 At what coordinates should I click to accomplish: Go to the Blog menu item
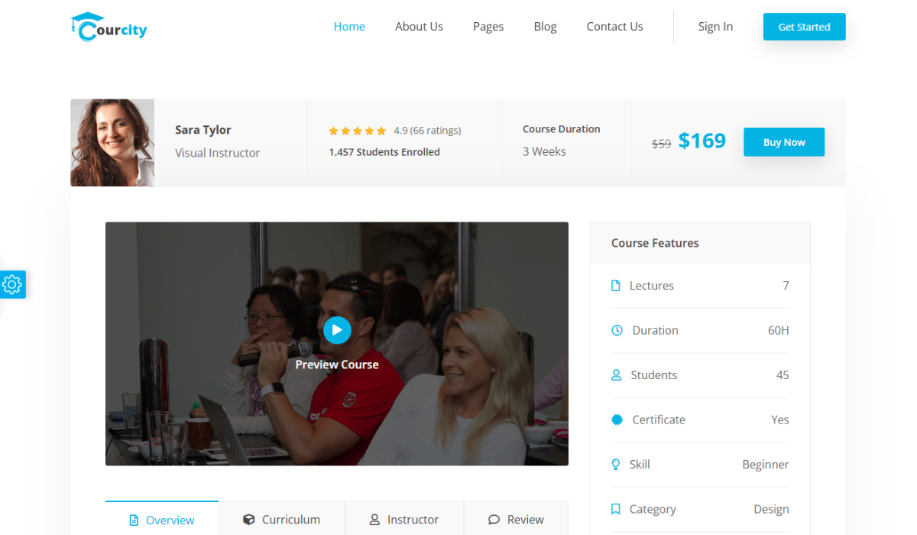tap(545, 27)
